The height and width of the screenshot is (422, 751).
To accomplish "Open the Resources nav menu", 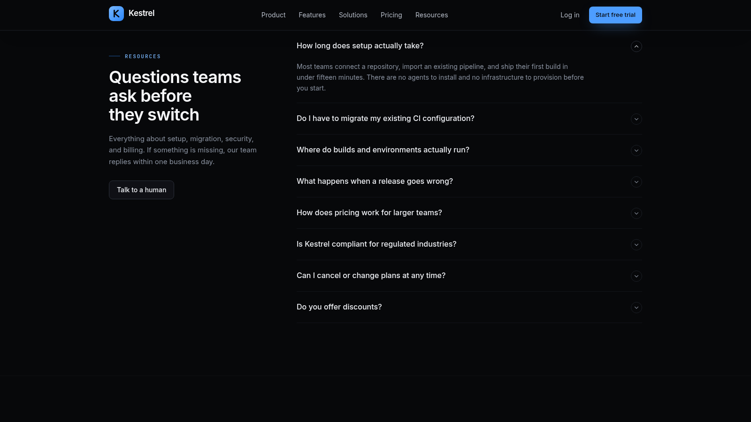I will coord(432,15).
